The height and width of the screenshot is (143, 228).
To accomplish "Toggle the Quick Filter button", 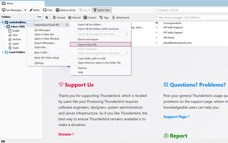I will click(x=102, y=10).
